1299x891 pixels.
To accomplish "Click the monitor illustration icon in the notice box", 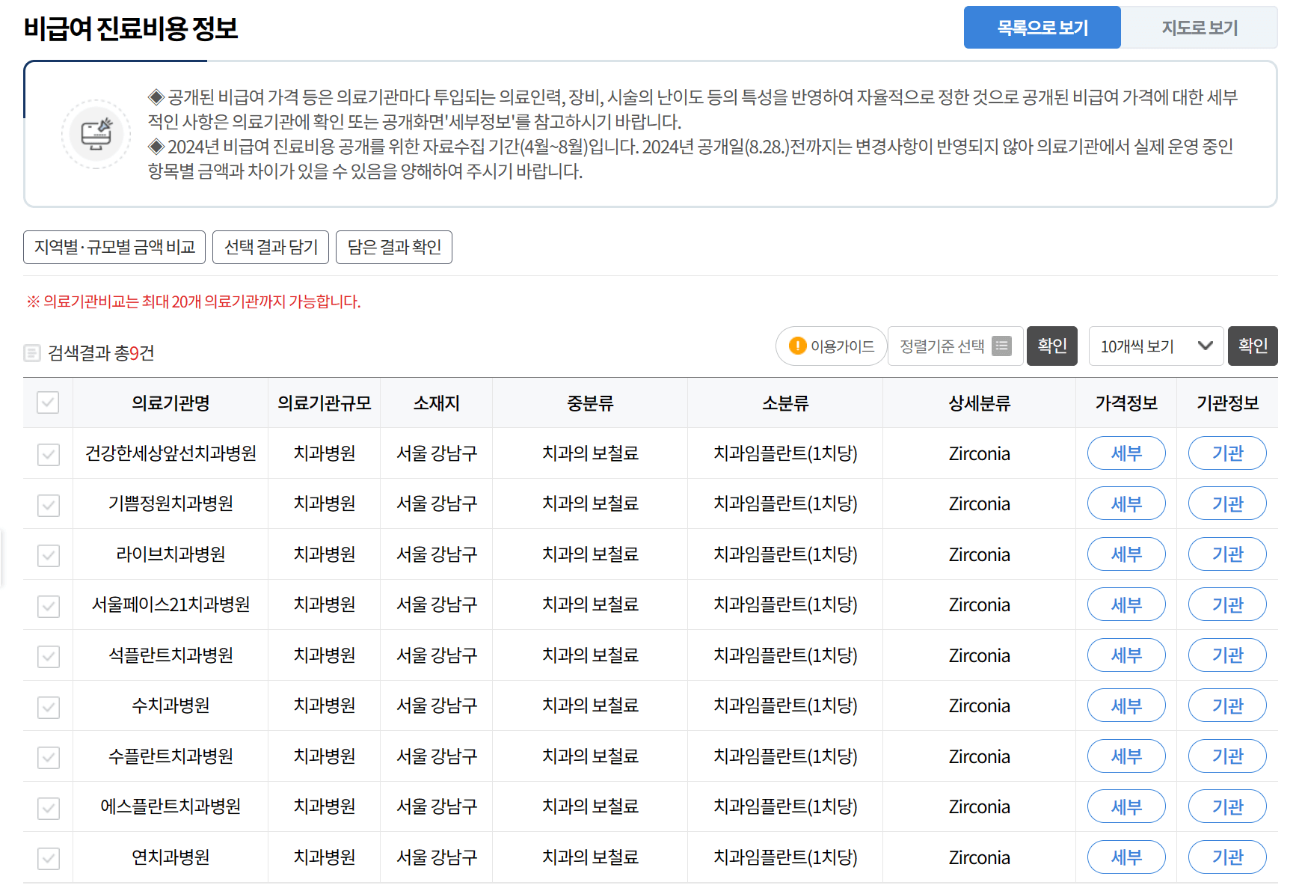I will 96,133.
